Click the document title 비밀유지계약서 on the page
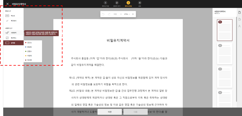The width and height of the screenshot is (242, 116). coord(118,41)
